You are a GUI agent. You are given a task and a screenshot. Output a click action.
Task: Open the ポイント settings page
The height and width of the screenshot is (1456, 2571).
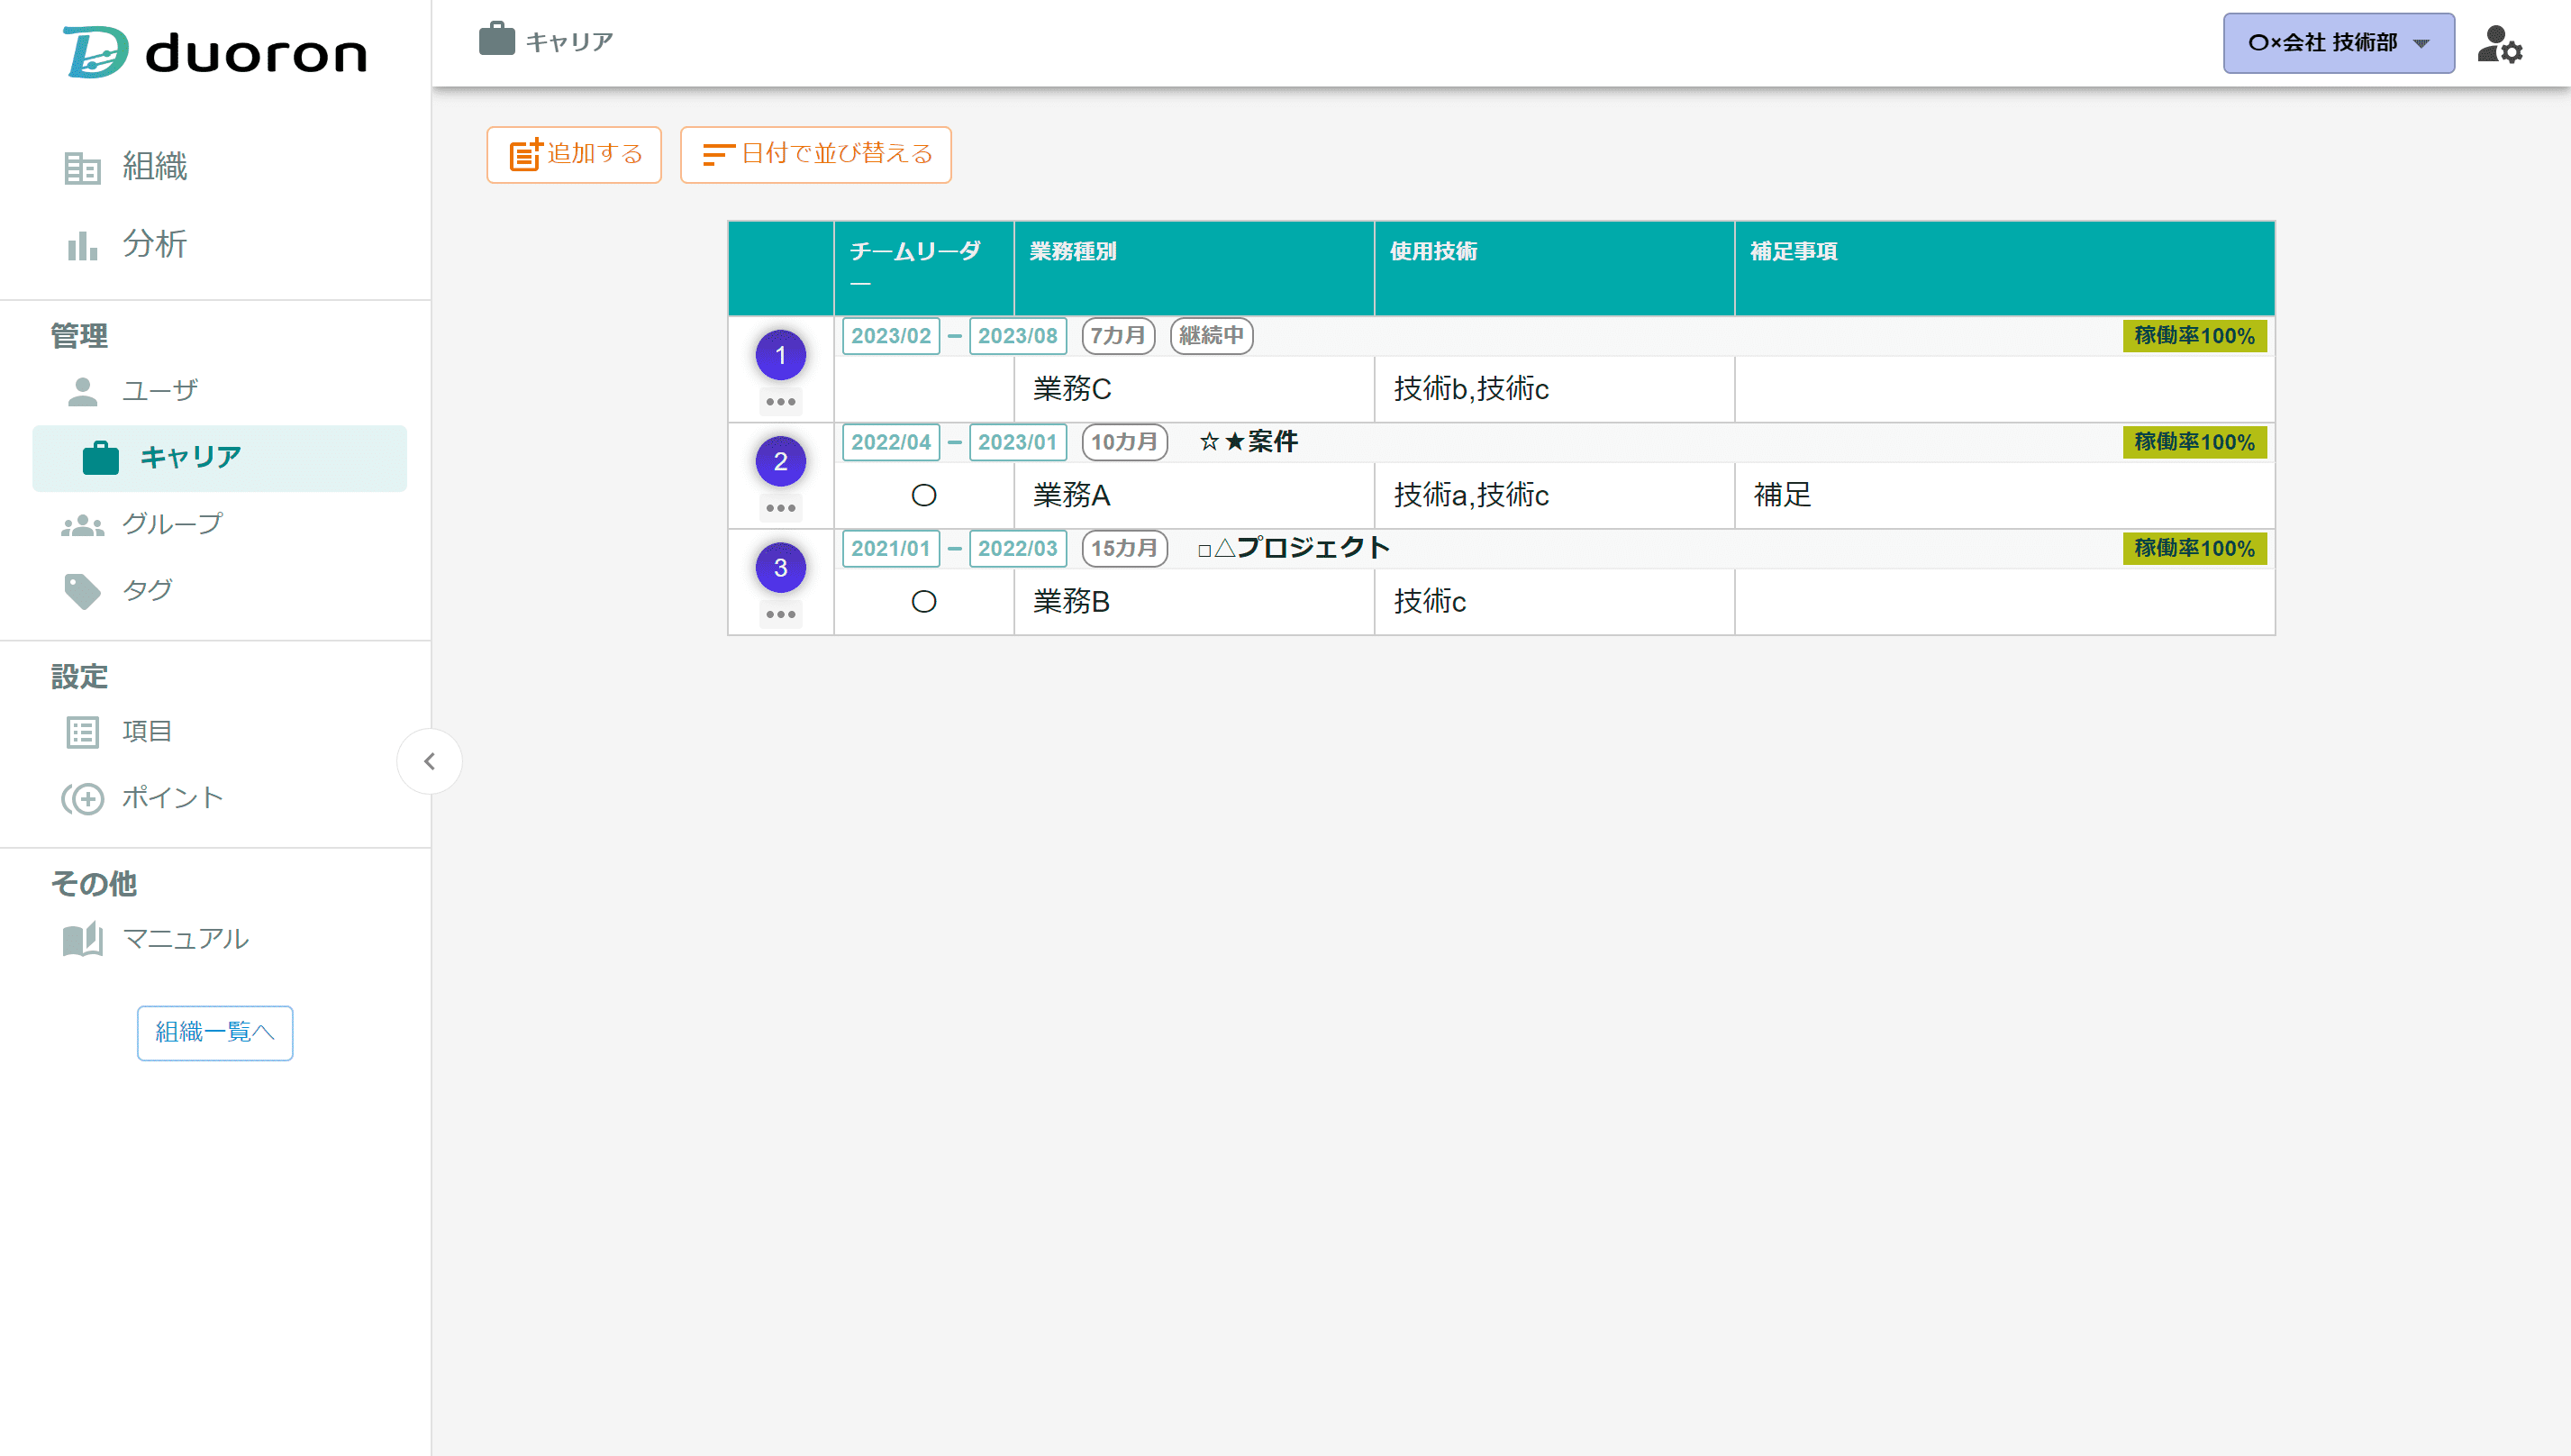pyautogui.click(x=172, y=798)
